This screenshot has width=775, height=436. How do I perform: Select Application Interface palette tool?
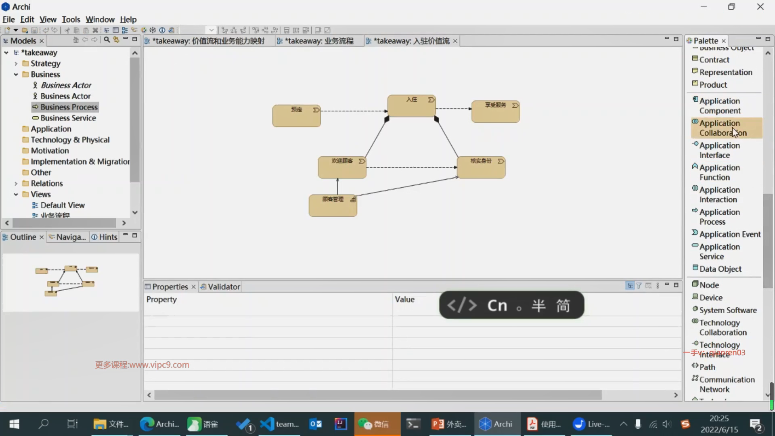[719, 150]
